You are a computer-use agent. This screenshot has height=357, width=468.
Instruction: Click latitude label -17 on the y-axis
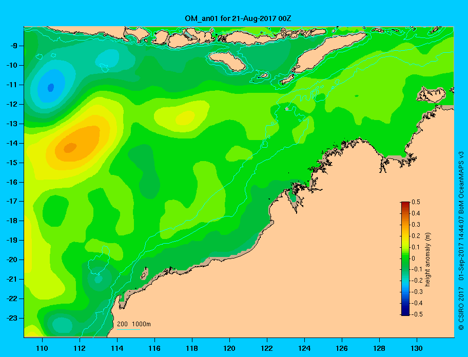click(x=10, y=201)
